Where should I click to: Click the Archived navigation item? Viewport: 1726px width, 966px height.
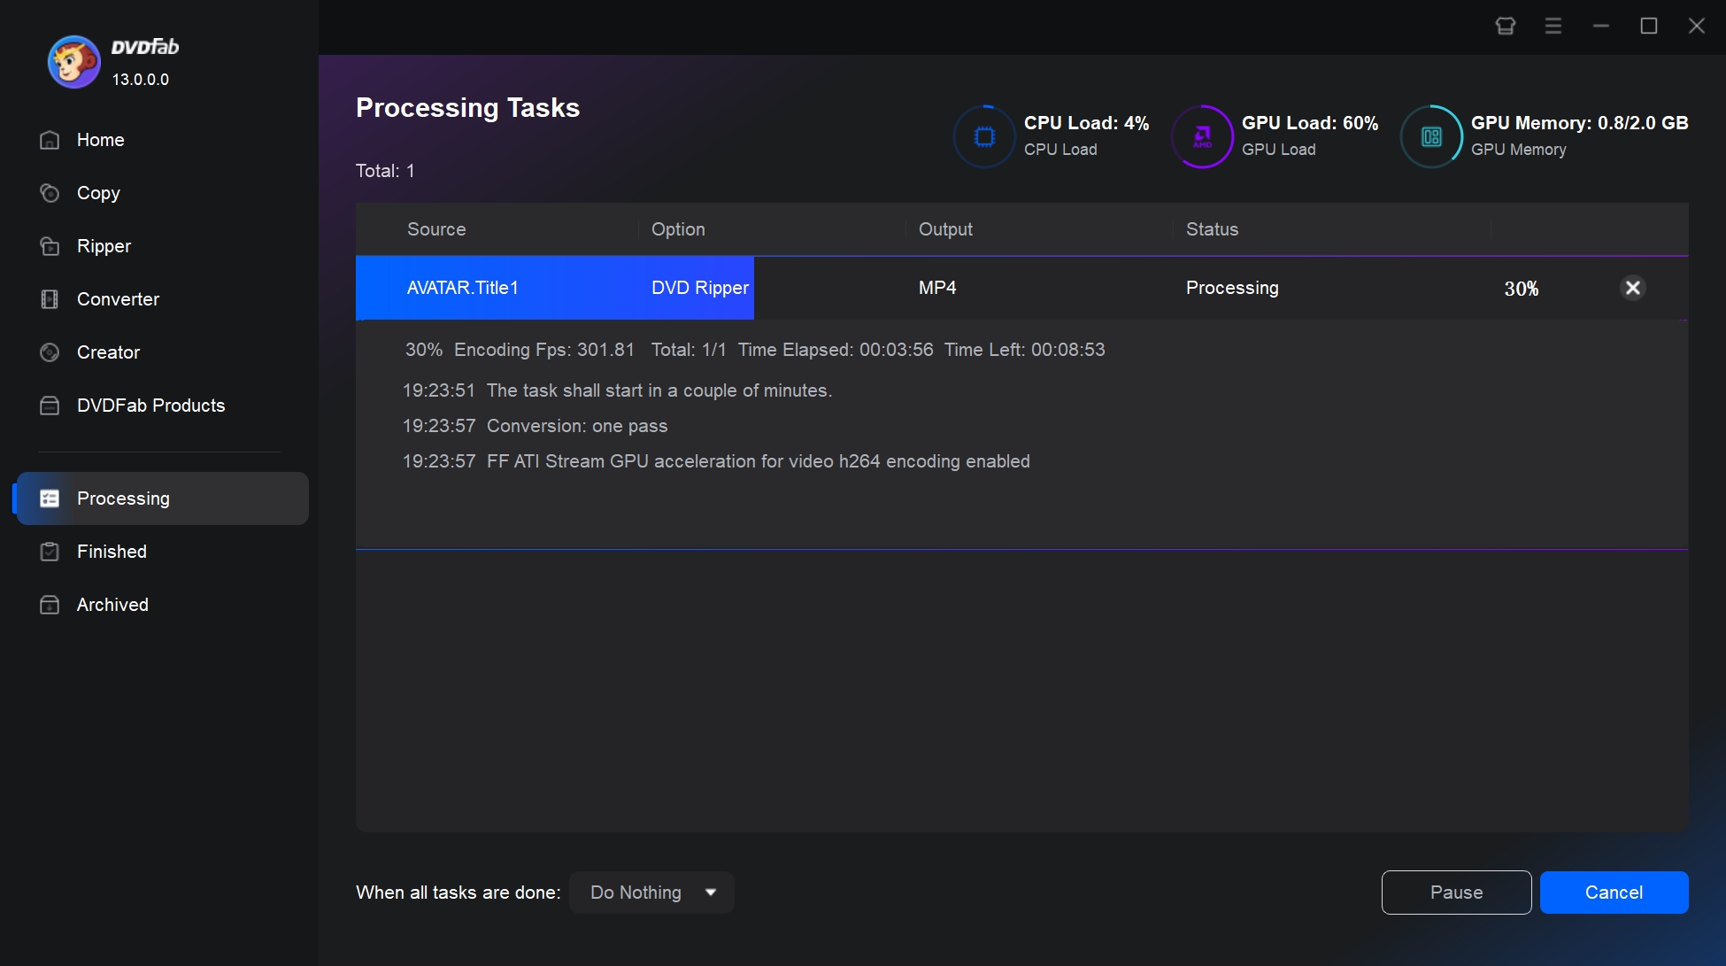point(112,603)
